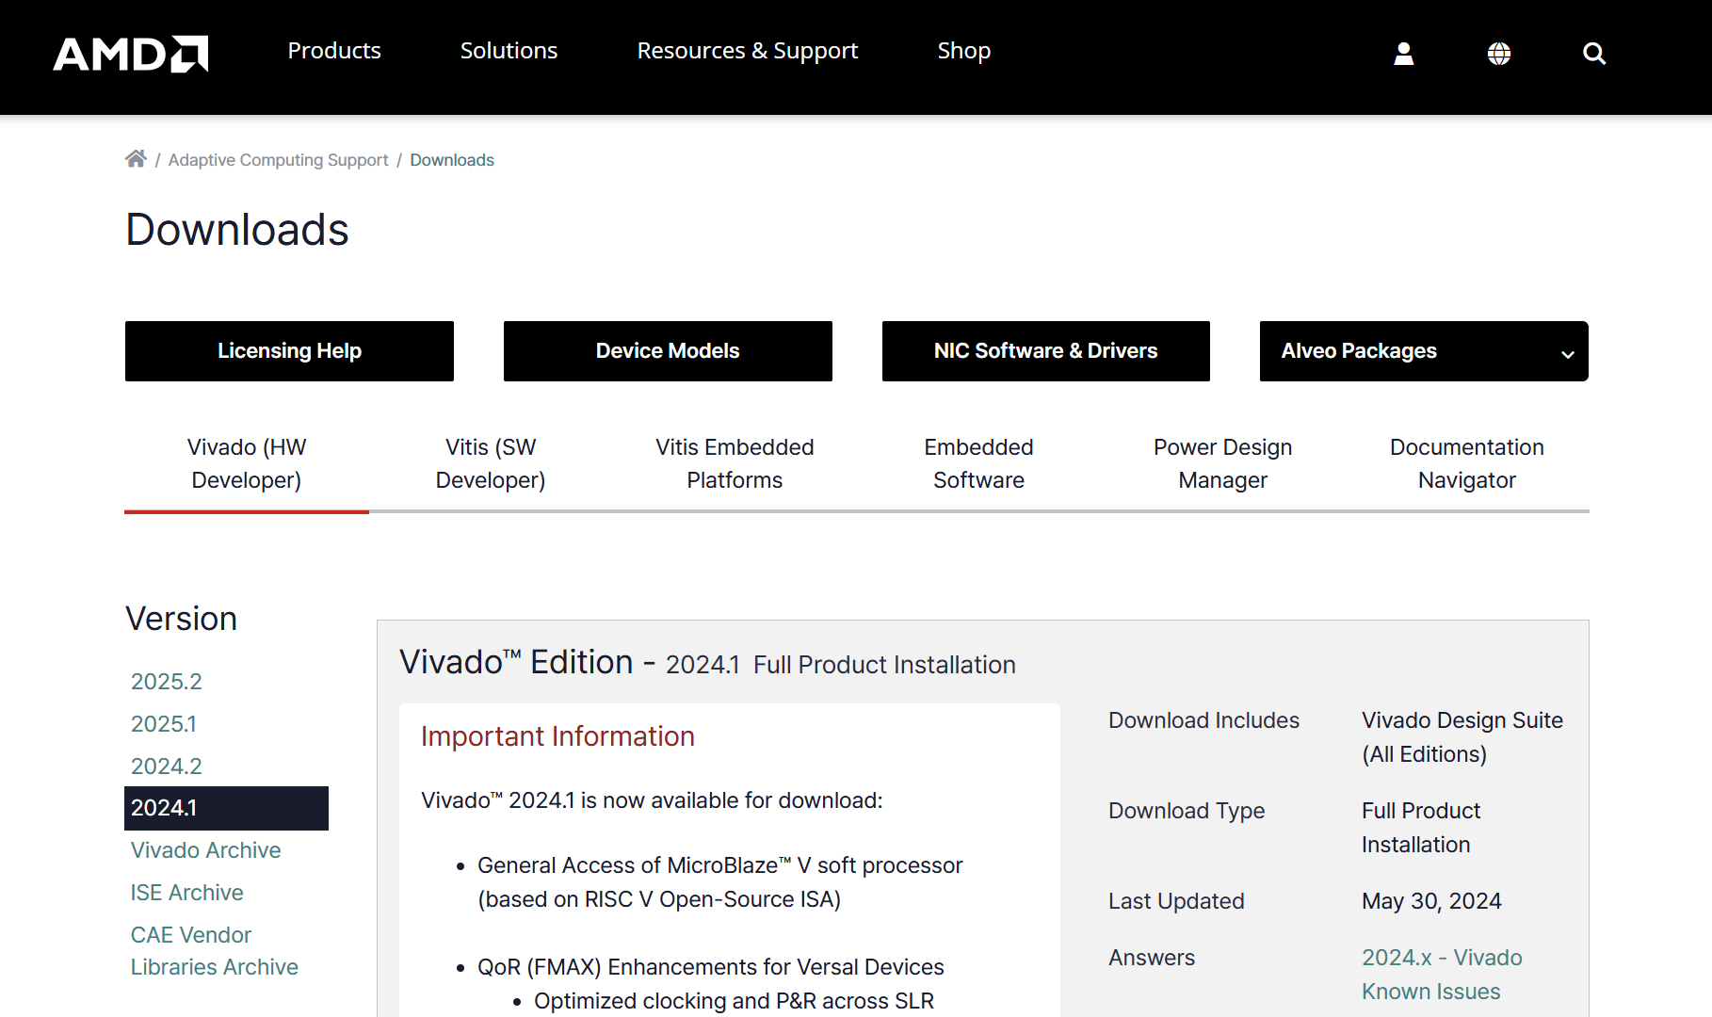
Task: Switch to Vitis (SW Developer) tab
Action: click(491, 463)
